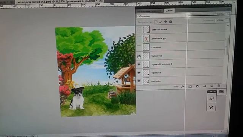The width and height of the screenshot is (243, 137).
Task: Click the layers panel scroll down arrow
Action: click(224, 82)
